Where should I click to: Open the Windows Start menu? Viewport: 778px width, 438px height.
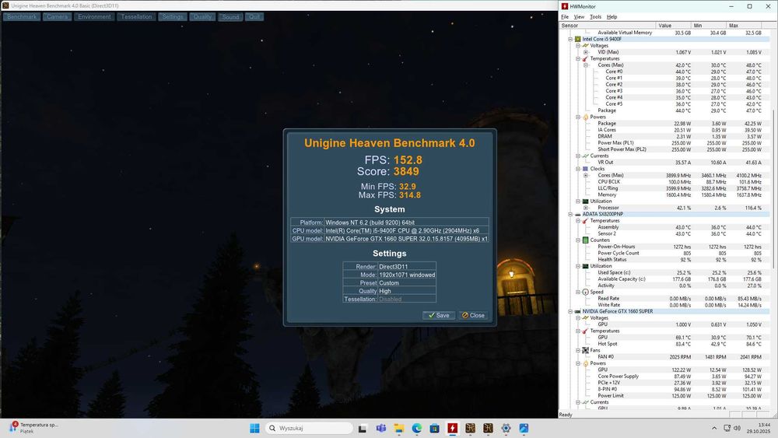click(x=254, y=428)
